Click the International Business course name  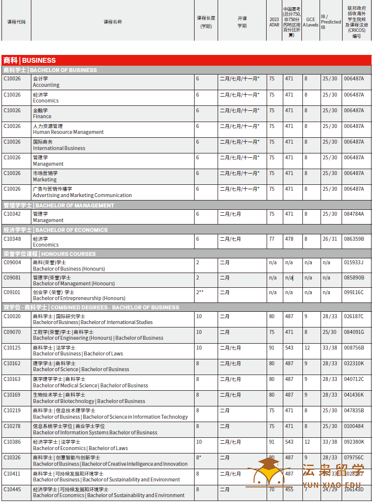tap(59, 148)
